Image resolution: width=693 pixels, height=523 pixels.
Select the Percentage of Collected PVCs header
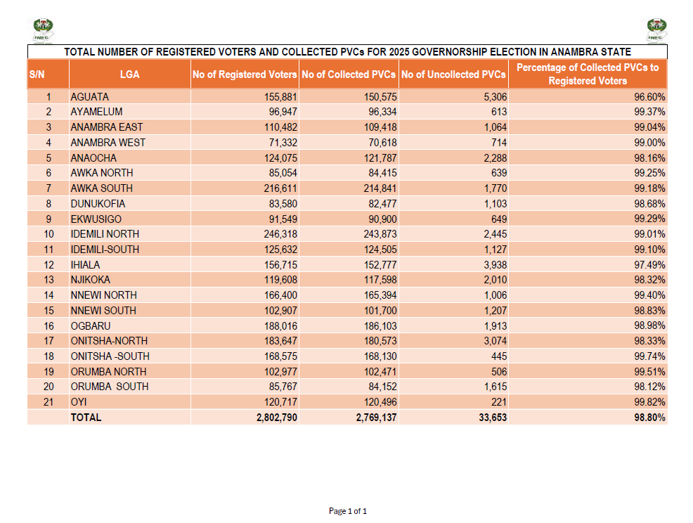(x=588, y=74)
